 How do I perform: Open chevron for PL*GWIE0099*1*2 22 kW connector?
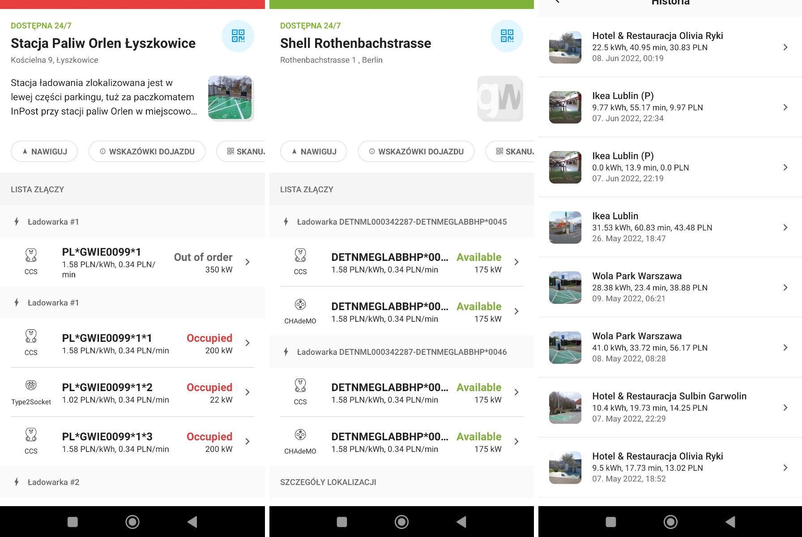pos(247,392)
